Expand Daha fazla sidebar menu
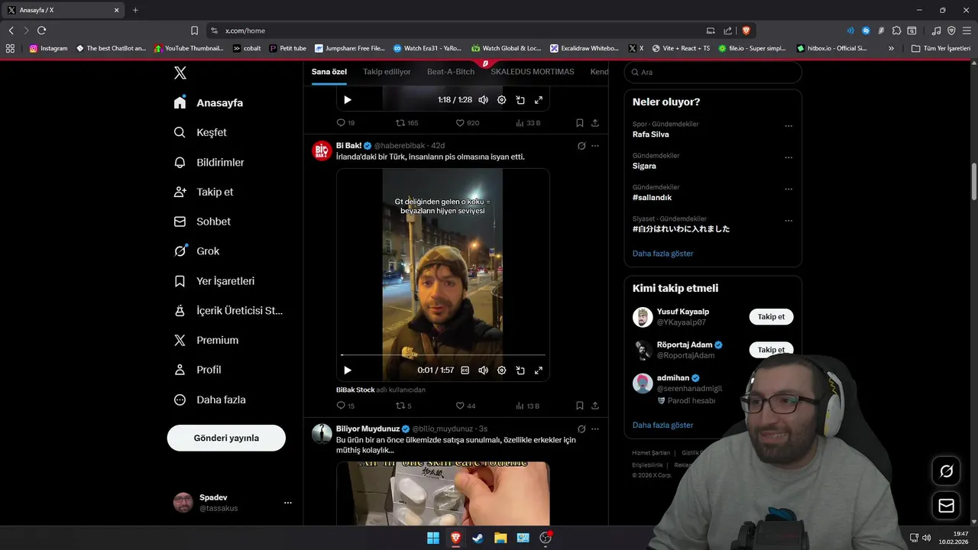The width and height of the screenshot is (978, 550). [210, 400]
